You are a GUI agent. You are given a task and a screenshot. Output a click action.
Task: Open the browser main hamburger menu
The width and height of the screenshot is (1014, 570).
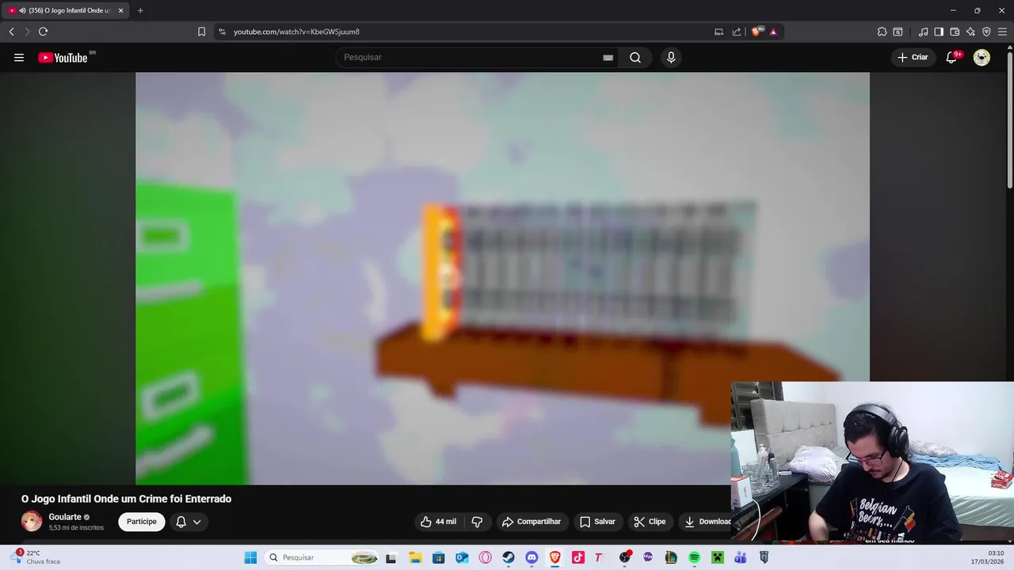pos(1002,32)
